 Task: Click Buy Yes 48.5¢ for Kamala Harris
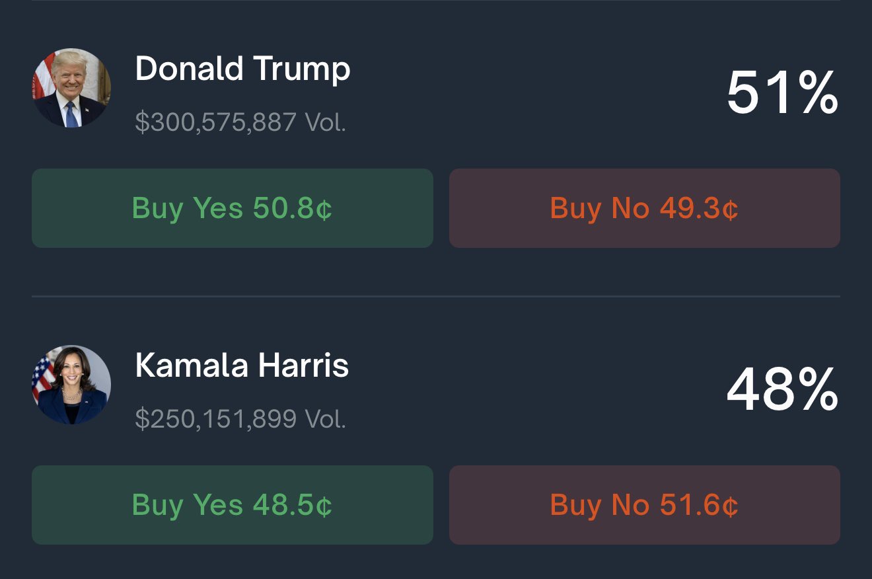click(x=233, y=505)
